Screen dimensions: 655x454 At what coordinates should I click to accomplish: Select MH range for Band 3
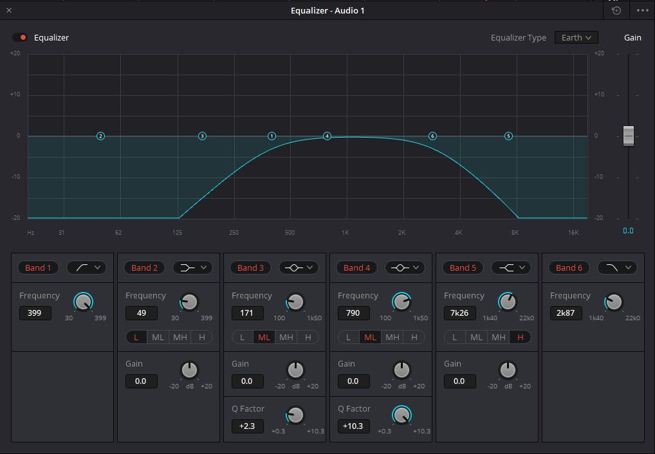[x=286, y=338]
